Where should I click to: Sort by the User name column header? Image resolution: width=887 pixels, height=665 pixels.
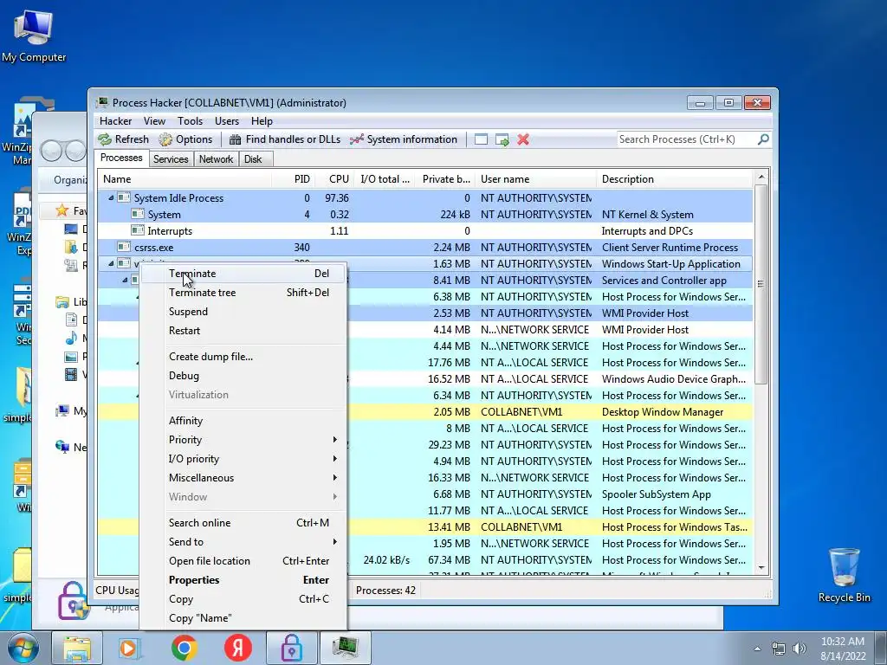pos(535,179)
